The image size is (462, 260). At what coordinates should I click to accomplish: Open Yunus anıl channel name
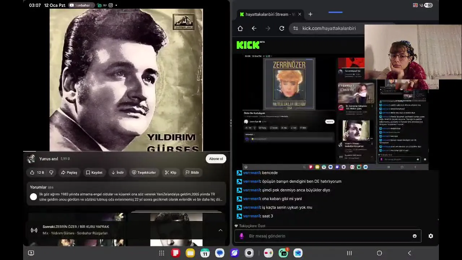(x=48, y=159)
